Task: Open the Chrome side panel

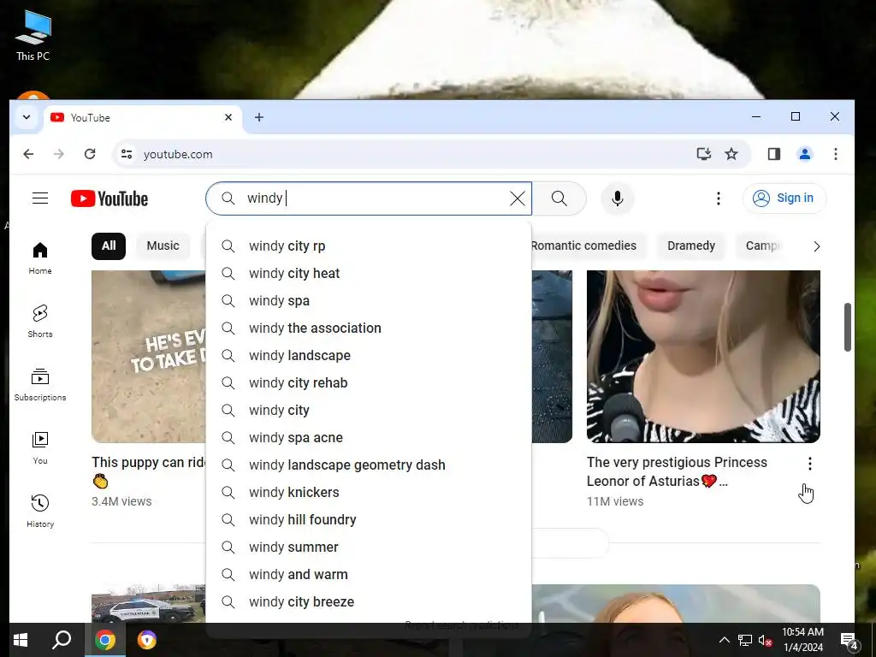Action: pyautogui.click(x=773, y=154)
